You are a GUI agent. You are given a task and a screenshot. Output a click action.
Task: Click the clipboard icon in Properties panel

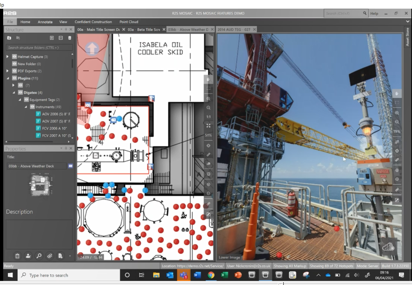click(17, 256)
